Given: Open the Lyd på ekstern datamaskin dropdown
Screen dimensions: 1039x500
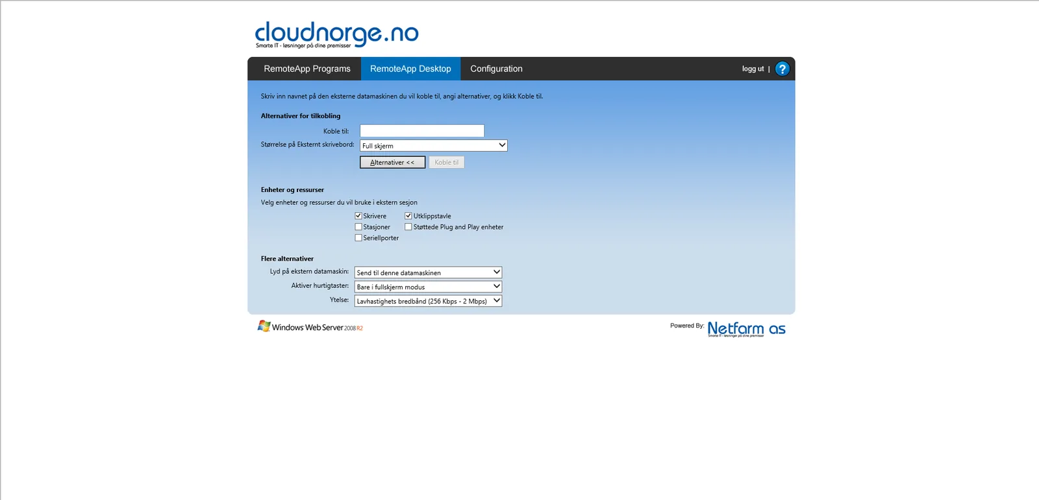Looking at the screenshot, I should click(428, 272).
